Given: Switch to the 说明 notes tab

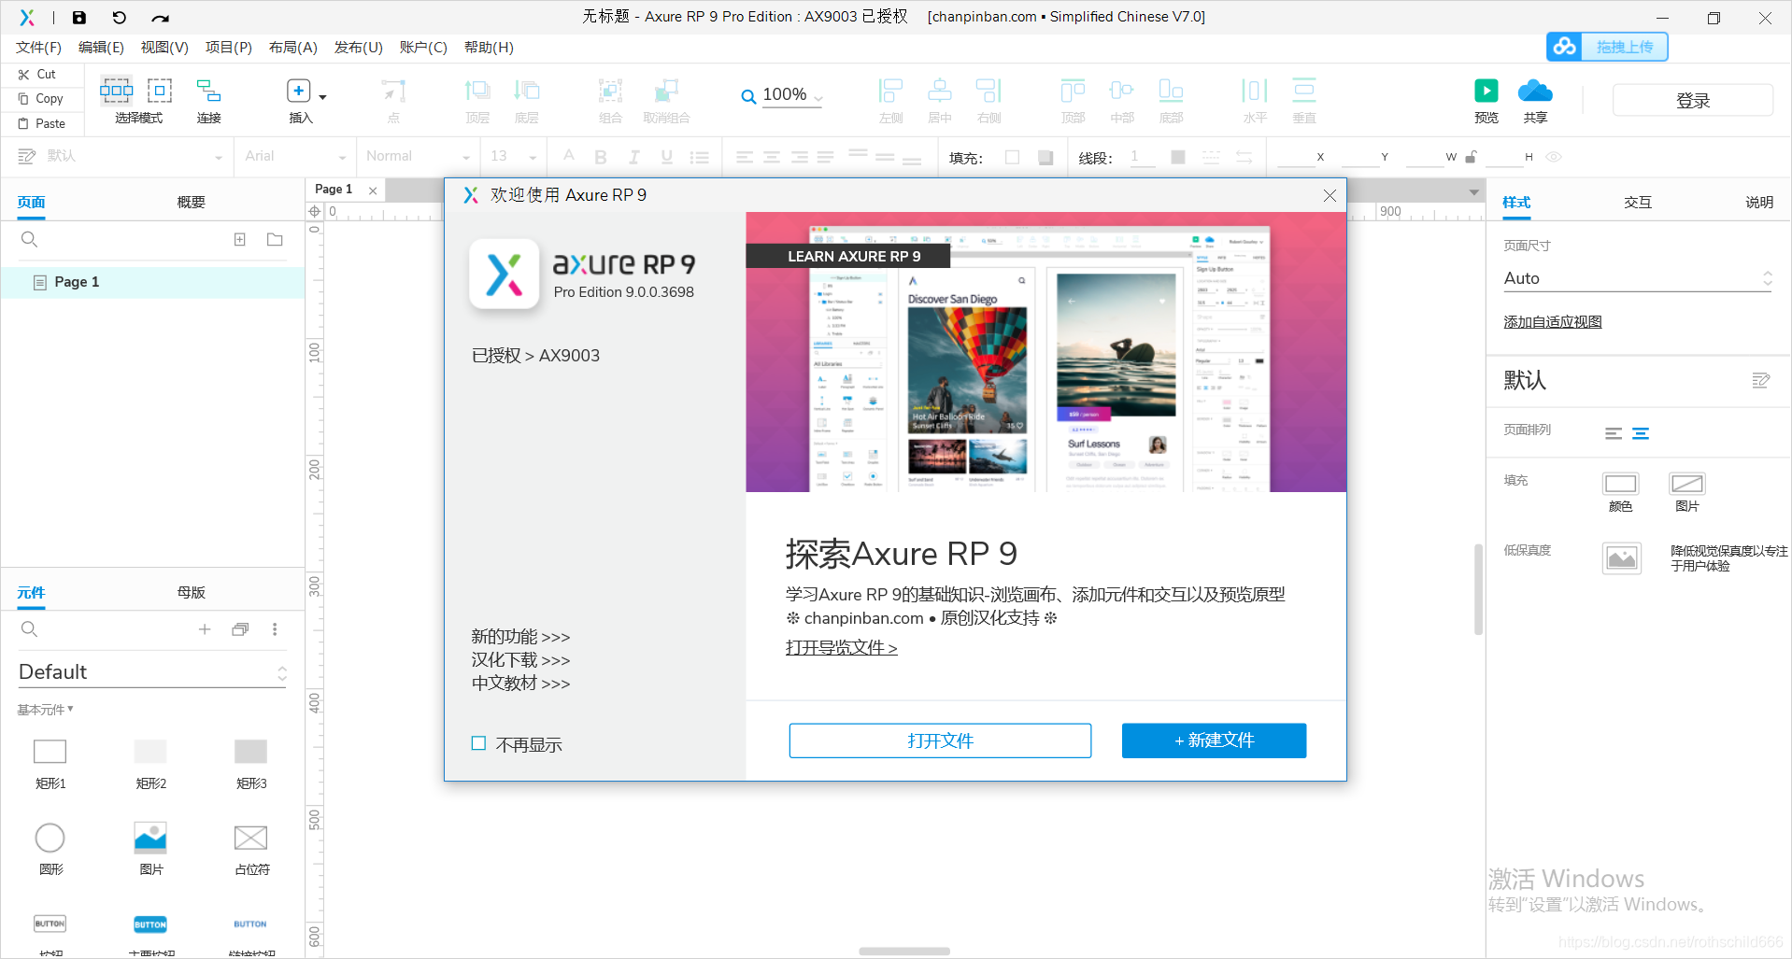Looking at the screenshot, I should coord(1759,202).
